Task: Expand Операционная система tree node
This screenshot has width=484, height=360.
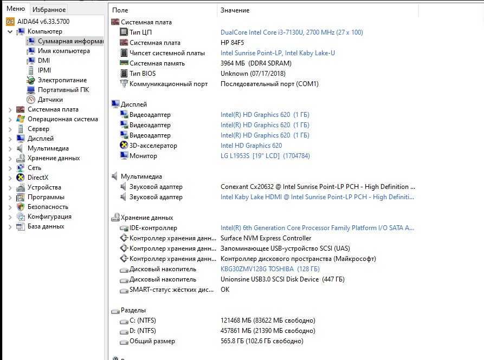Action: click(x=10, y=119)
